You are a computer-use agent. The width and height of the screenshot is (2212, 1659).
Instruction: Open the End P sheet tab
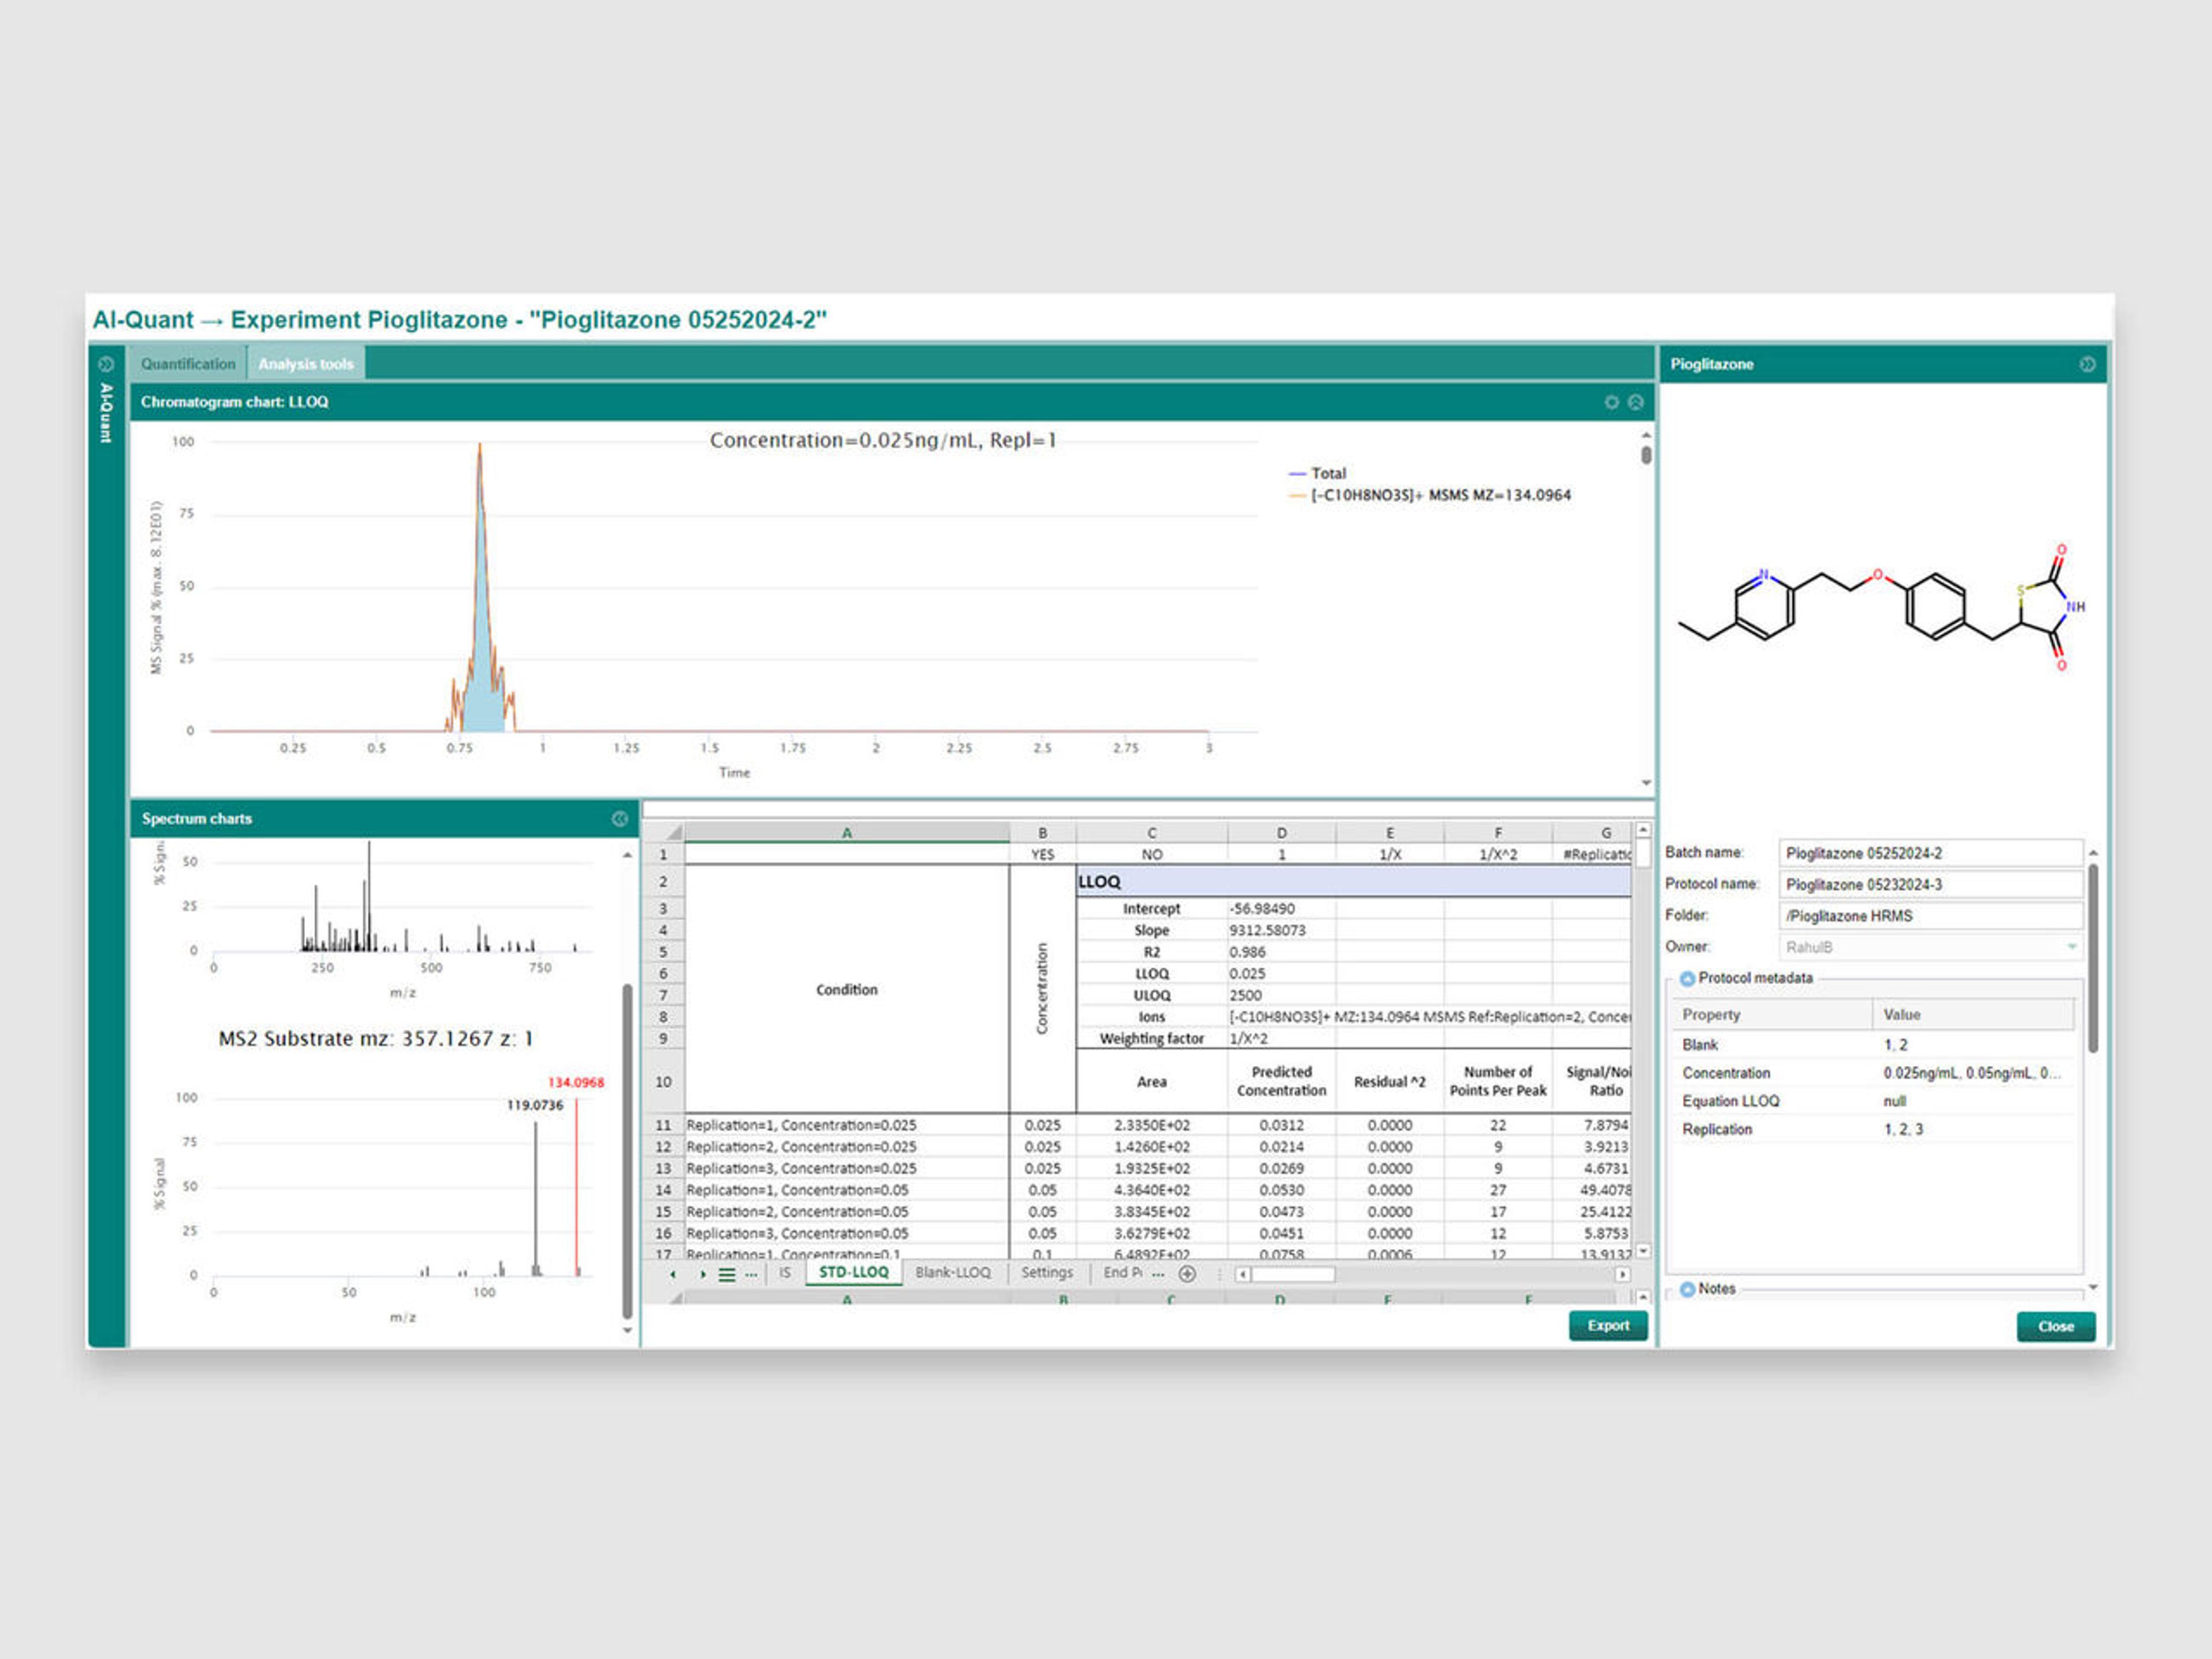click(x=1122, y=1273)
